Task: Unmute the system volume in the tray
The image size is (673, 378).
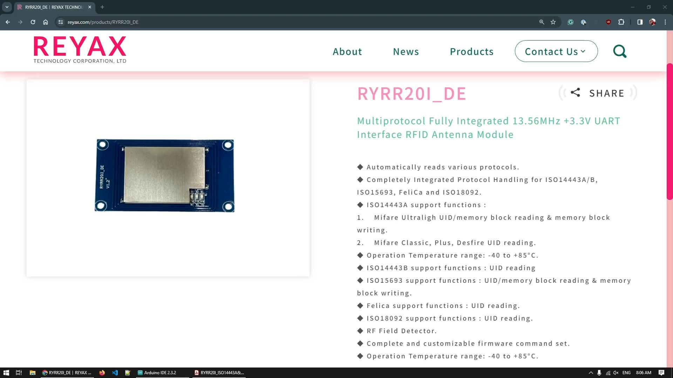Action: [615, 373]
